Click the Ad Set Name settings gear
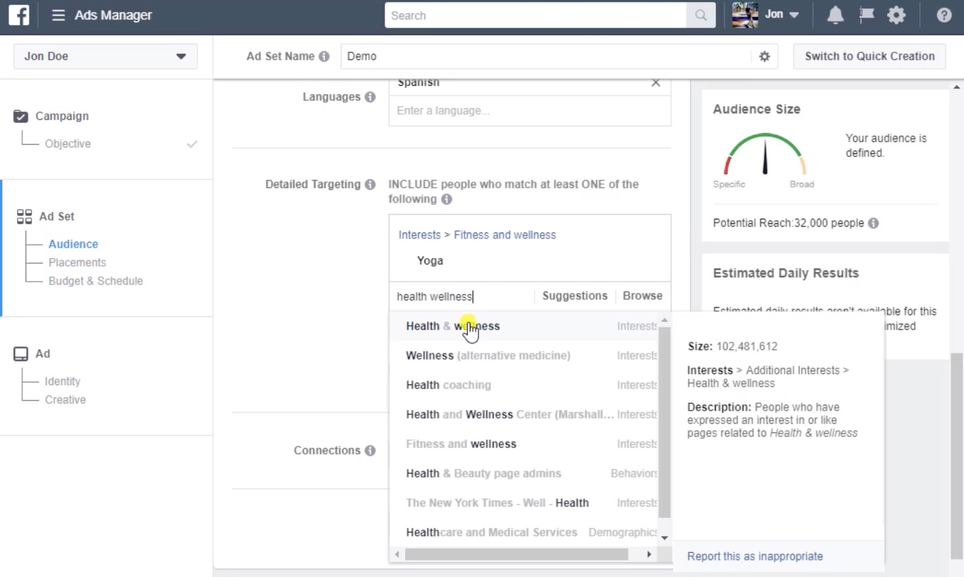The width and height of the screenshot is (964, 577). tap(763, 56)
